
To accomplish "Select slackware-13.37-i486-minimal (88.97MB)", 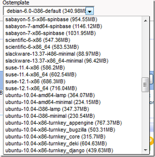I will 73,54.
